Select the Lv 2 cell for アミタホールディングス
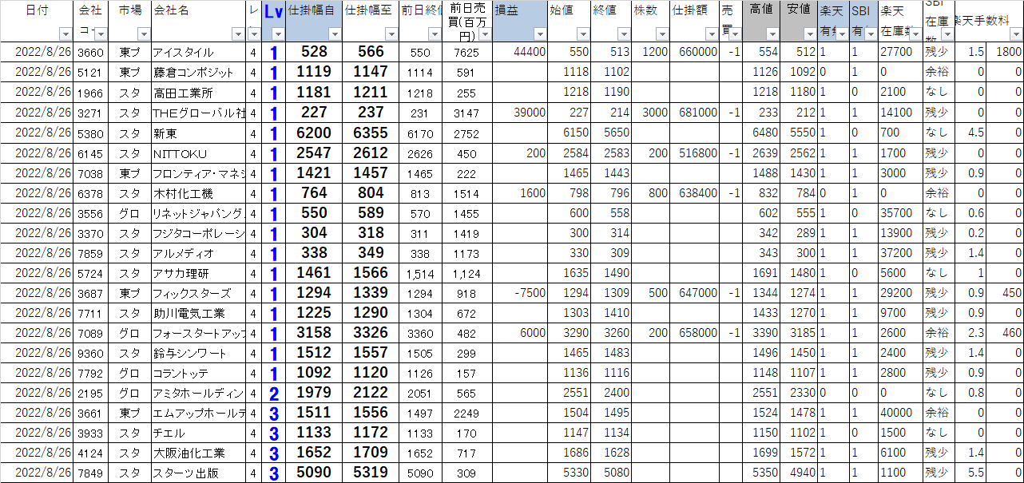 273,393
